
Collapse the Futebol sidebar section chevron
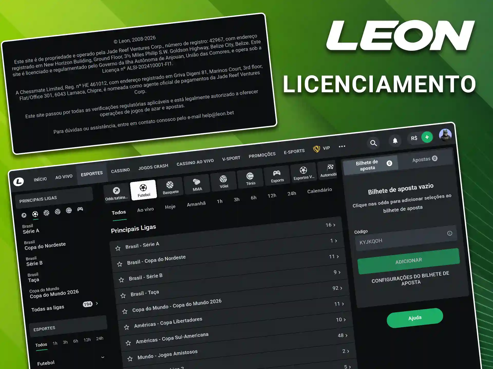coord(103,357)
